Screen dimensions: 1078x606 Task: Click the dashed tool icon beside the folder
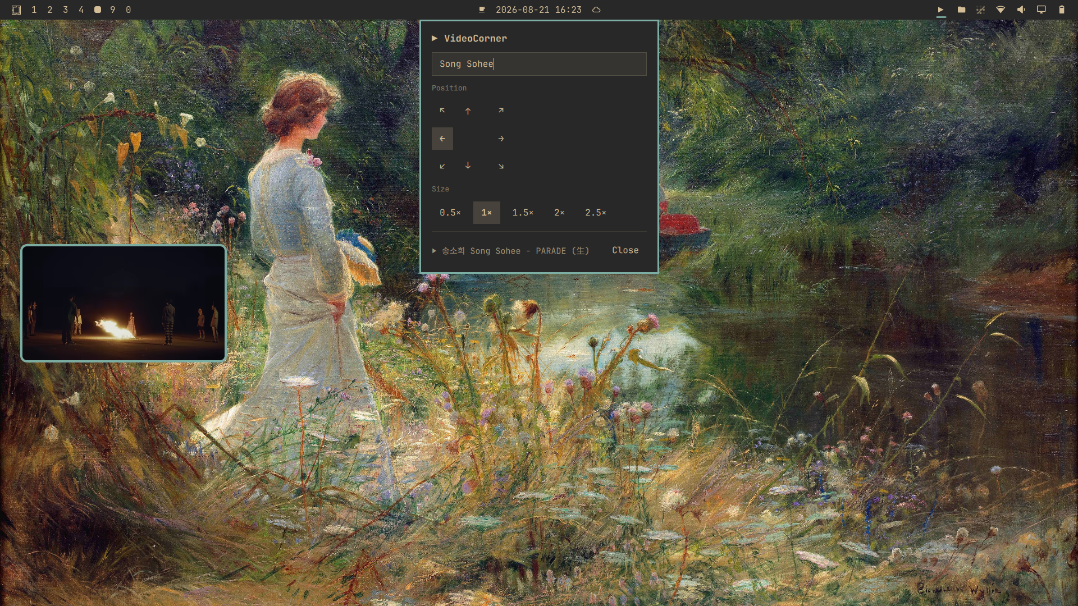click(981, 10)
